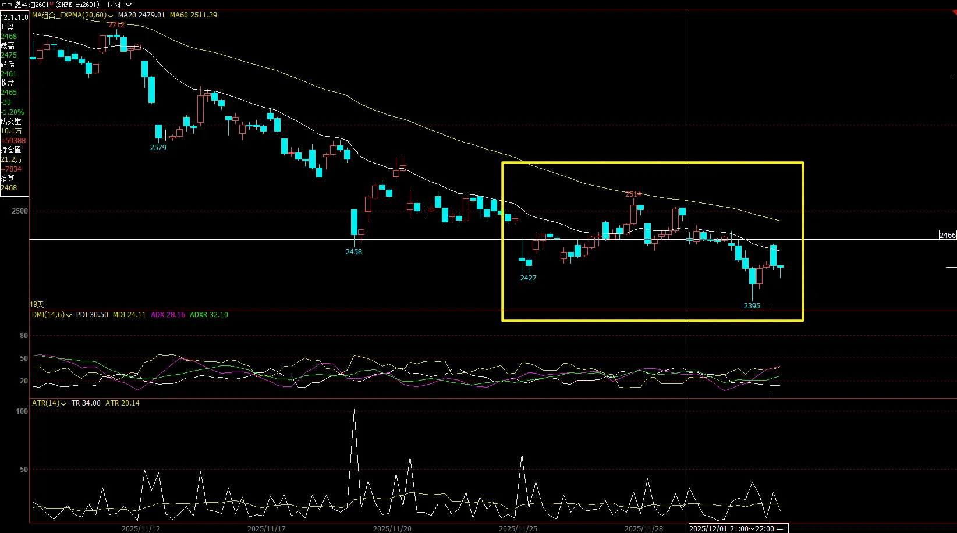The width and height of the screenshot is (957, 533).
Task: Click the MA20 2479.01 legend label
Action: click(x=141, y=15)
